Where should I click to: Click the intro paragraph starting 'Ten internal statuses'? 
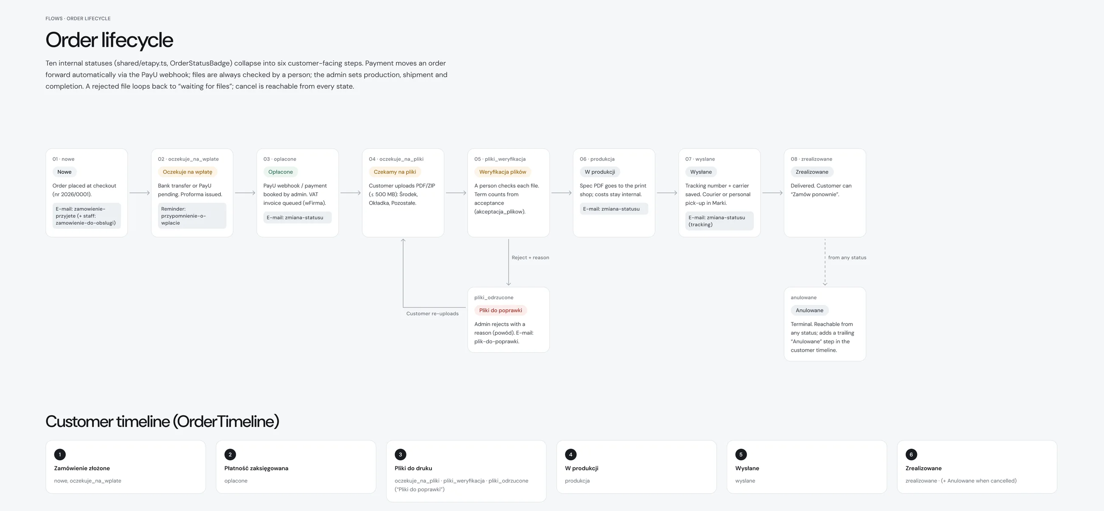246,75
